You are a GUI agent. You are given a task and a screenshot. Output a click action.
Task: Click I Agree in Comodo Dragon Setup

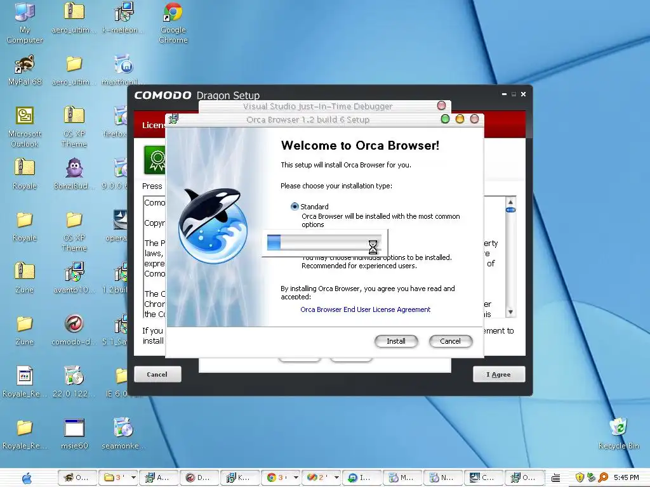point(499,374)
